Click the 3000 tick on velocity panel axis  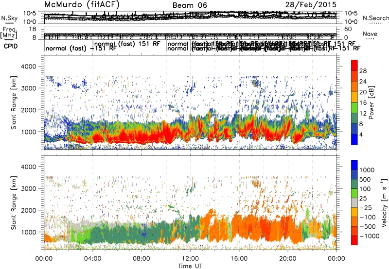click(30, 188)
